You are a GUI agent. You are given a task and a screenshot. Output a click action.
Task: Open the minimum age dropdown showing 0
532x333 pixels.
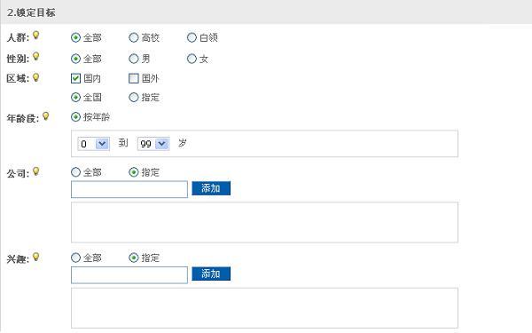click(94, 144)
